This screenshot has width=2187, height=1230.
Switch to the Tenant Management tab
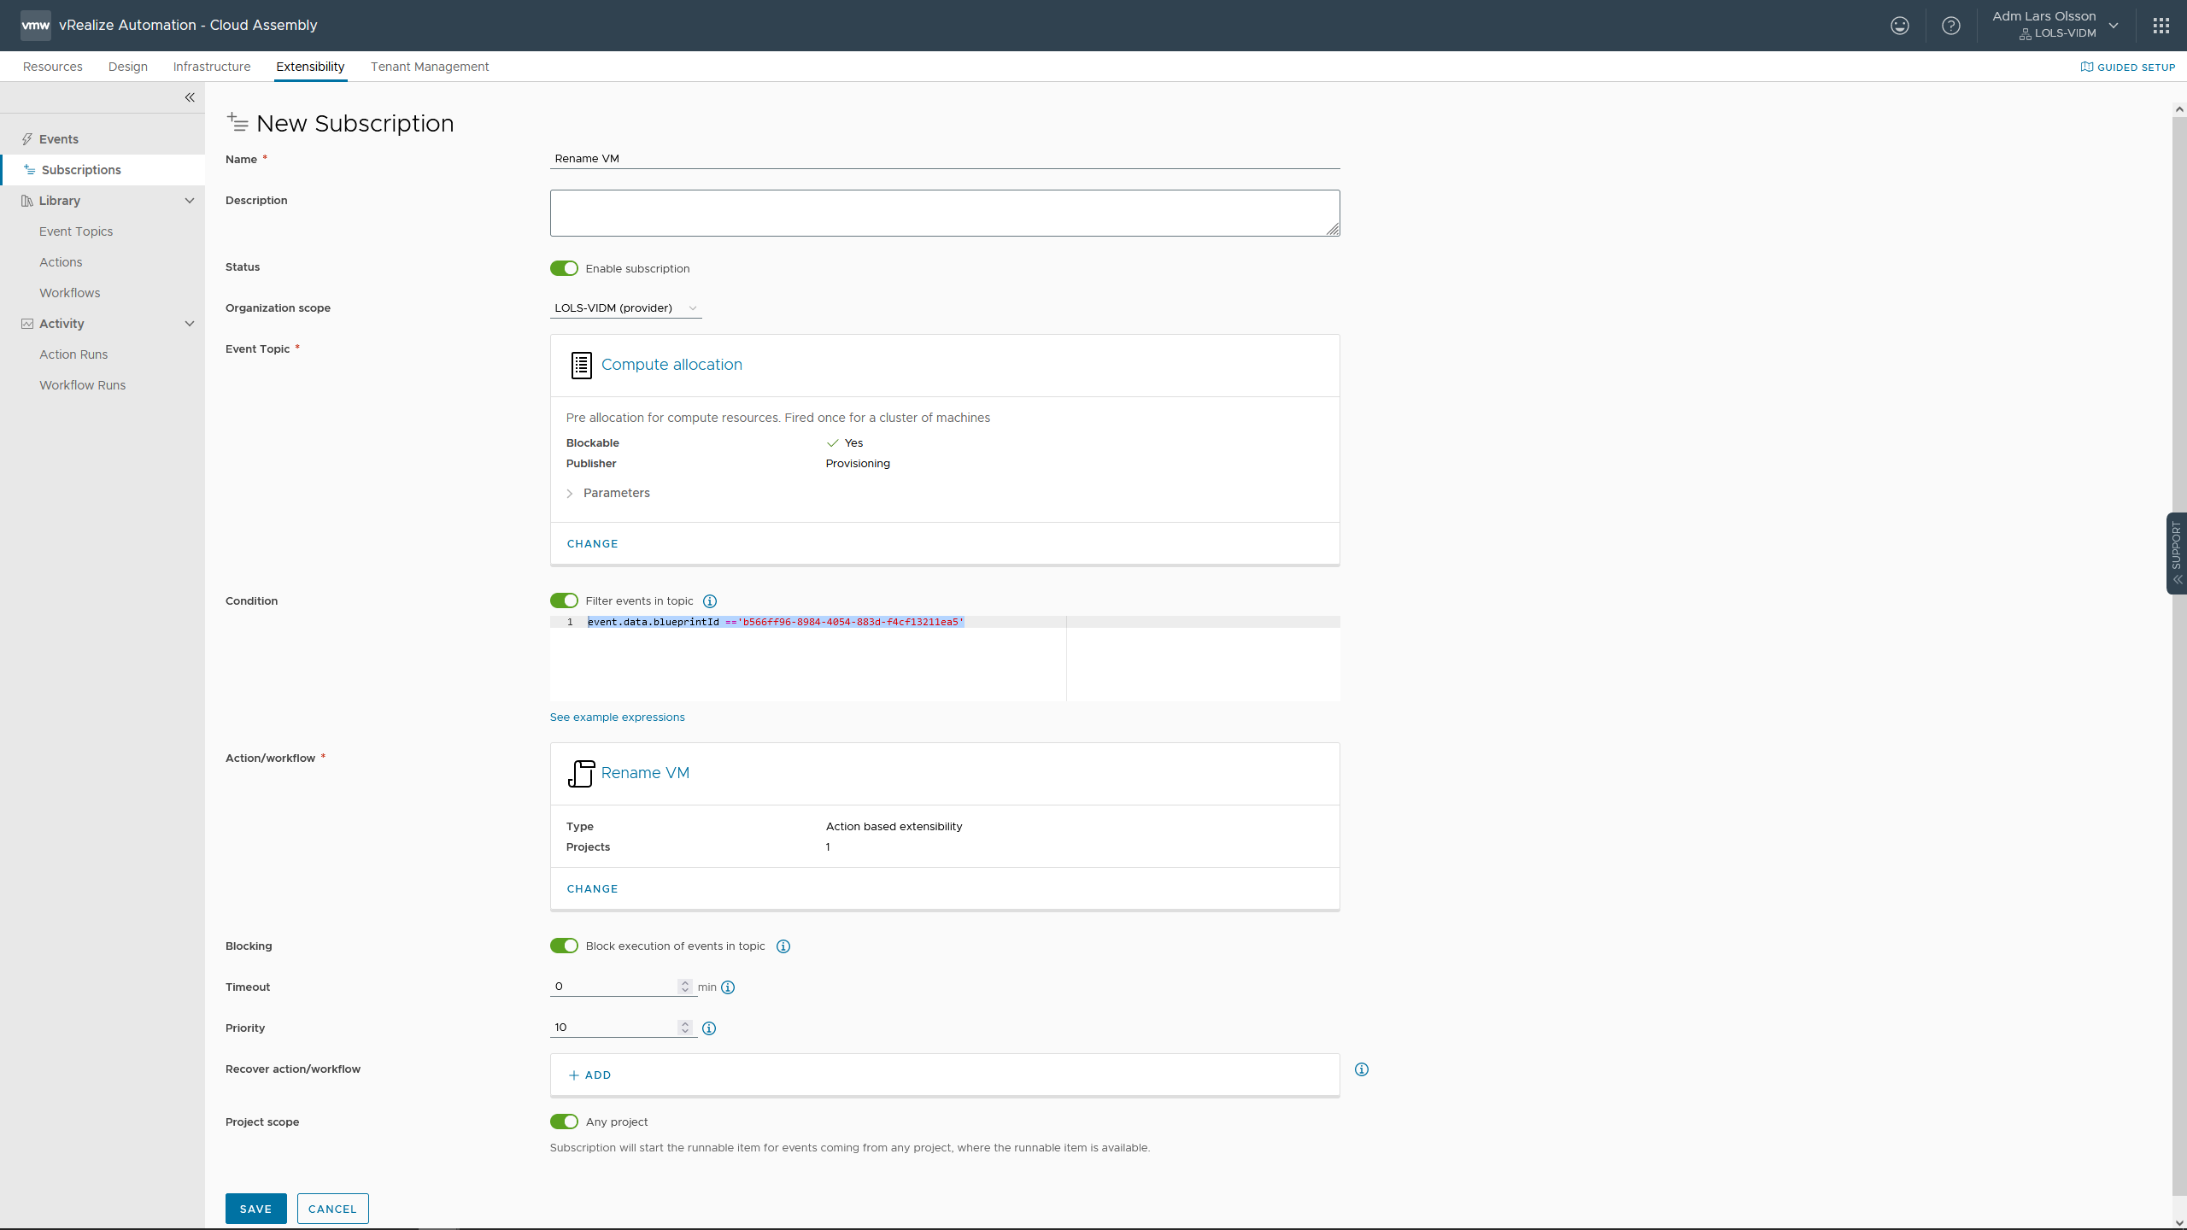pos(430,67)
